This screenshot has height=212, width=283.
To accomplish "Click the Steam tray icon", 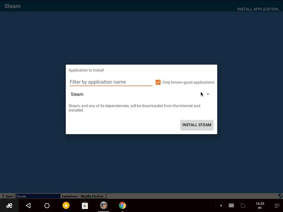I will [280, 196].
